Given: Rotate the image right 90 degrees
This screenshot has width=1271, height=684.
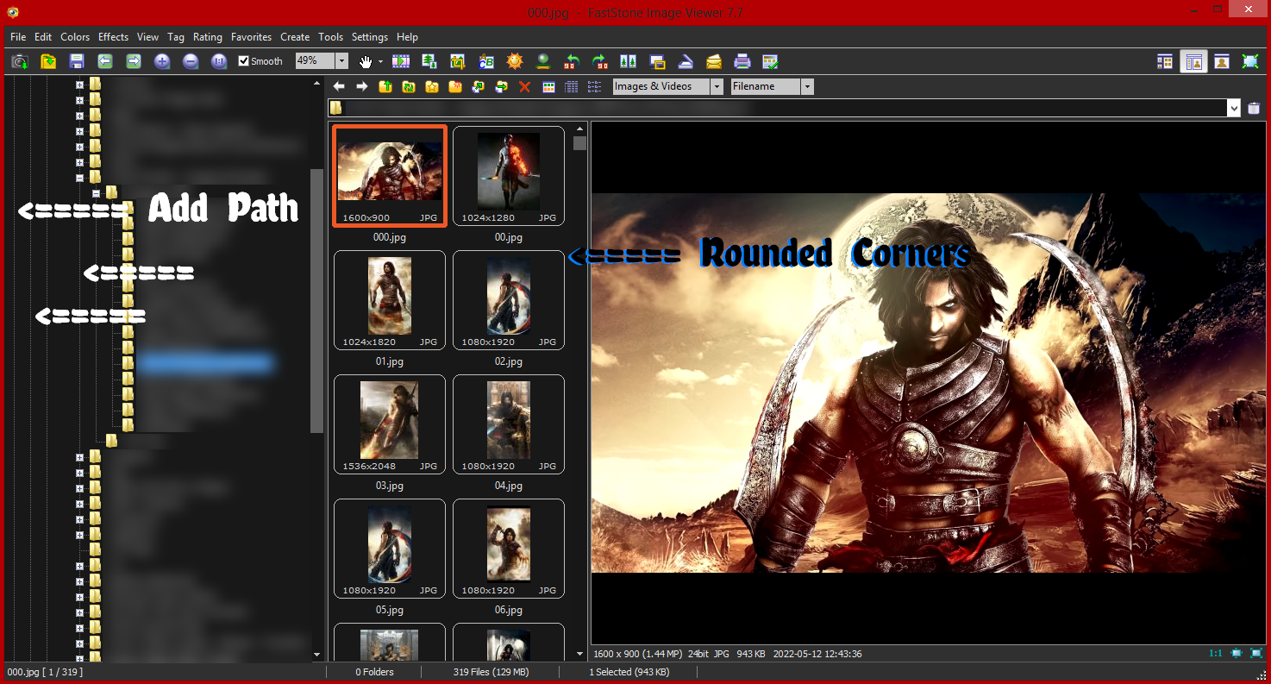Looking at the screenshot, I should [599, 61].
